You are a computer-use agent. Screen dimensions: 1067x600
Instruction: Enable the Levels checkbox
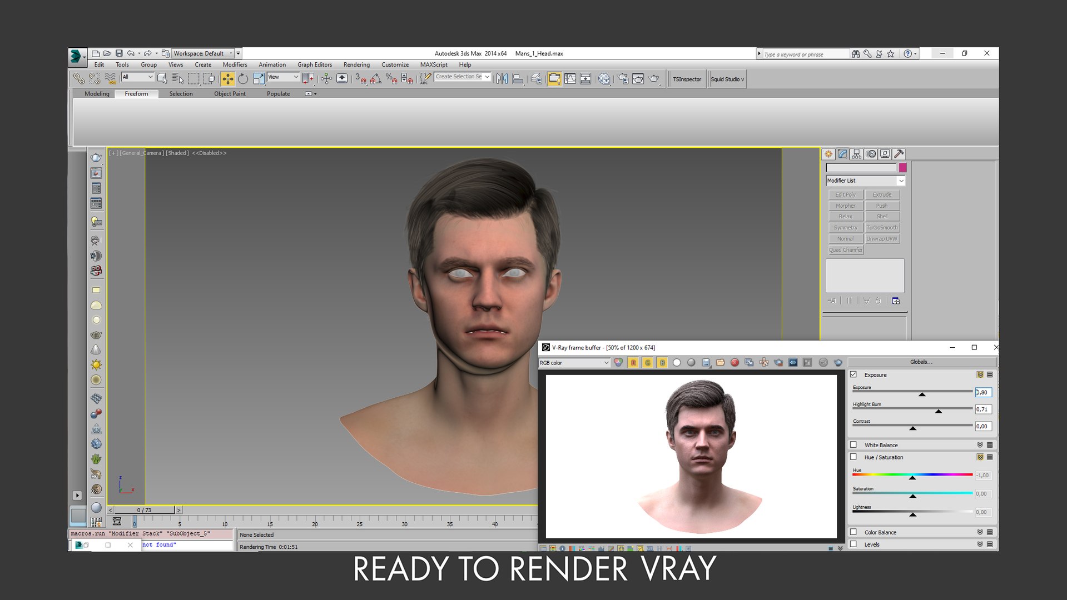coord(853,544)
